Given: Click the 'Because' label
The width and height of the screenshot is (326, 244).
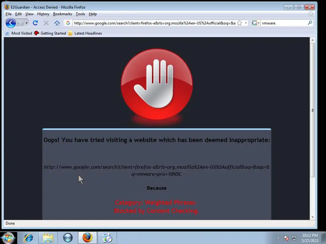Looking at the screenshot, I should pyautogui.click(x=157, y=188).
